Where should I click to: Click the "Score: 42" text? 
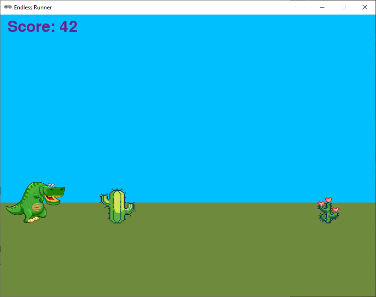pyautogui.click(x=43, y=26)
